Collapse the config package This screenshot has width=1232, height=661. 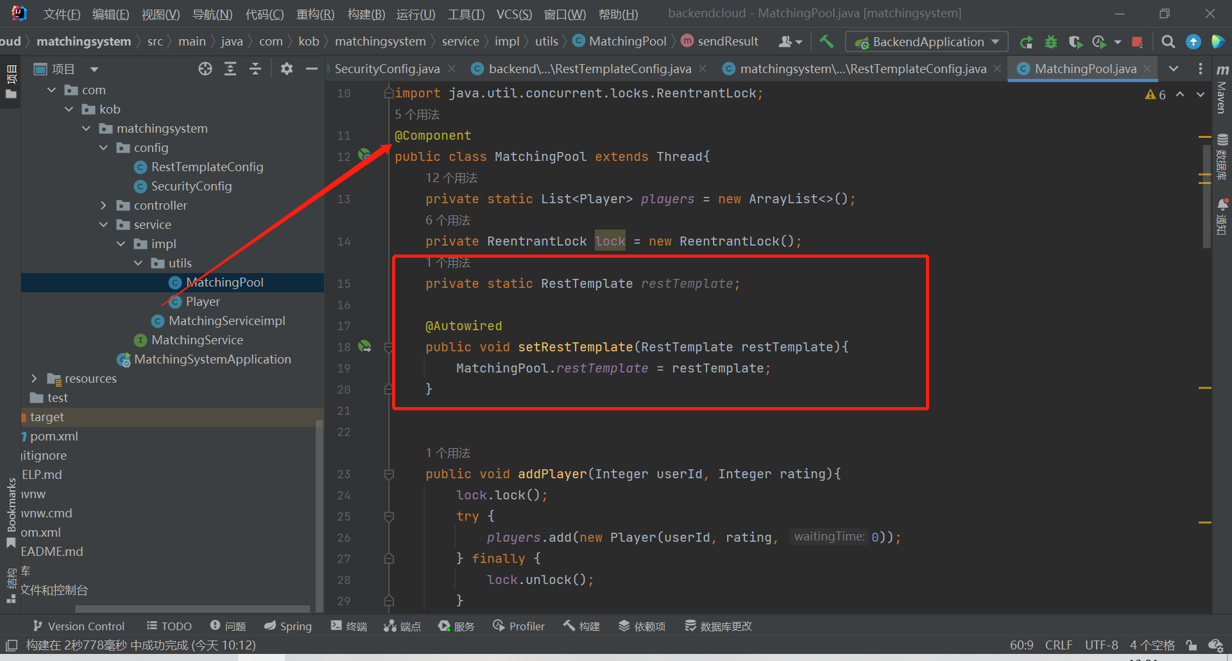pos(104,147)
